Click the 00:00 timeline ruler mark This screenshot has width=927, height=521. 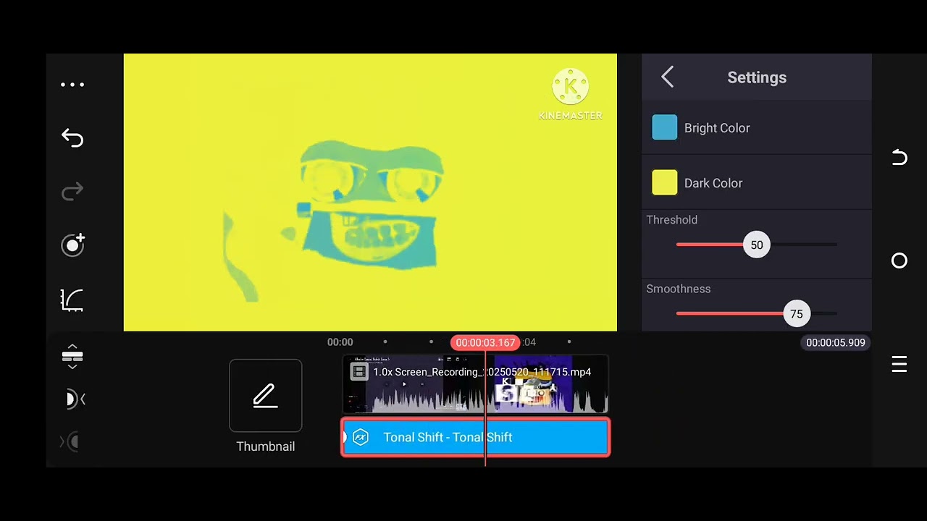[x=340, y=342]
